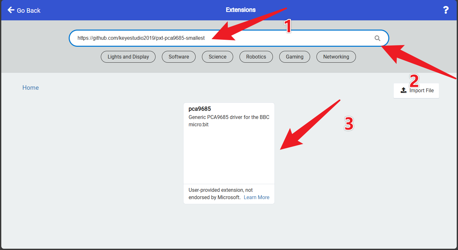Filter by Science category
Viewport: 458px width, 250px height.
click(x=218, y=57)
